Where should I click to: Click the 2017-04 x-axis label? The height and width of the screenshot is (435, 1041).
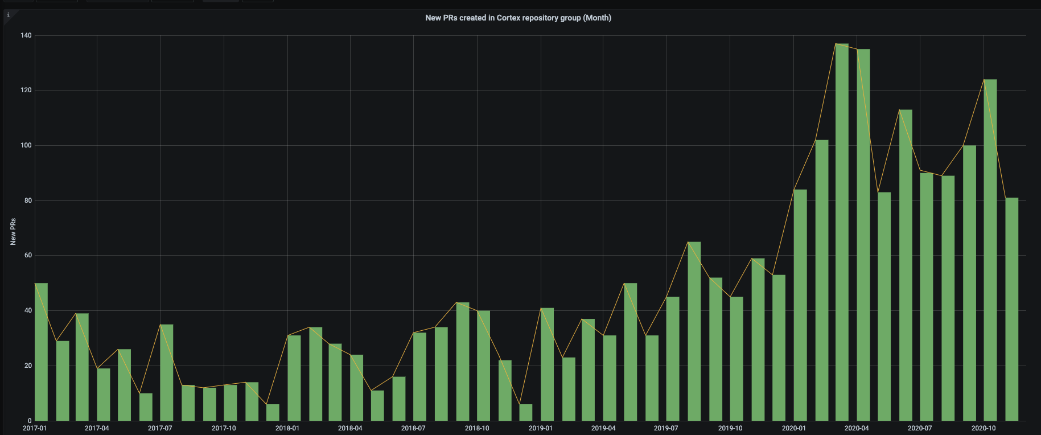coord(97,428)
